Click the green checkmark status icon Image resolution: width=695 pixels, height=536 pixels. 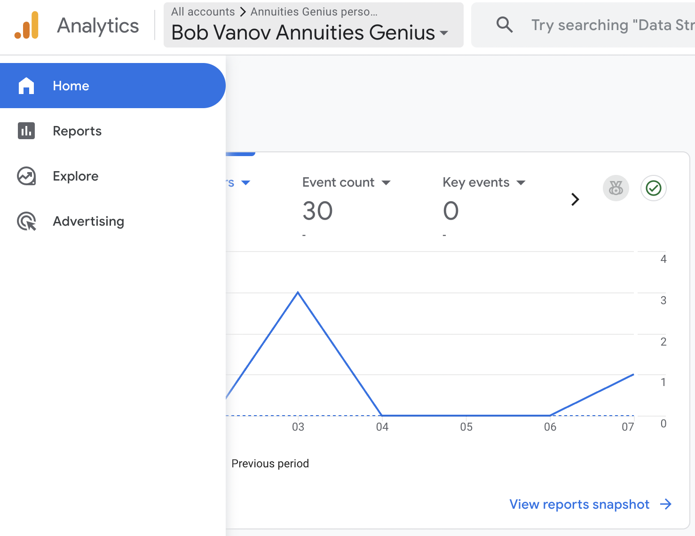coord(653,188)
